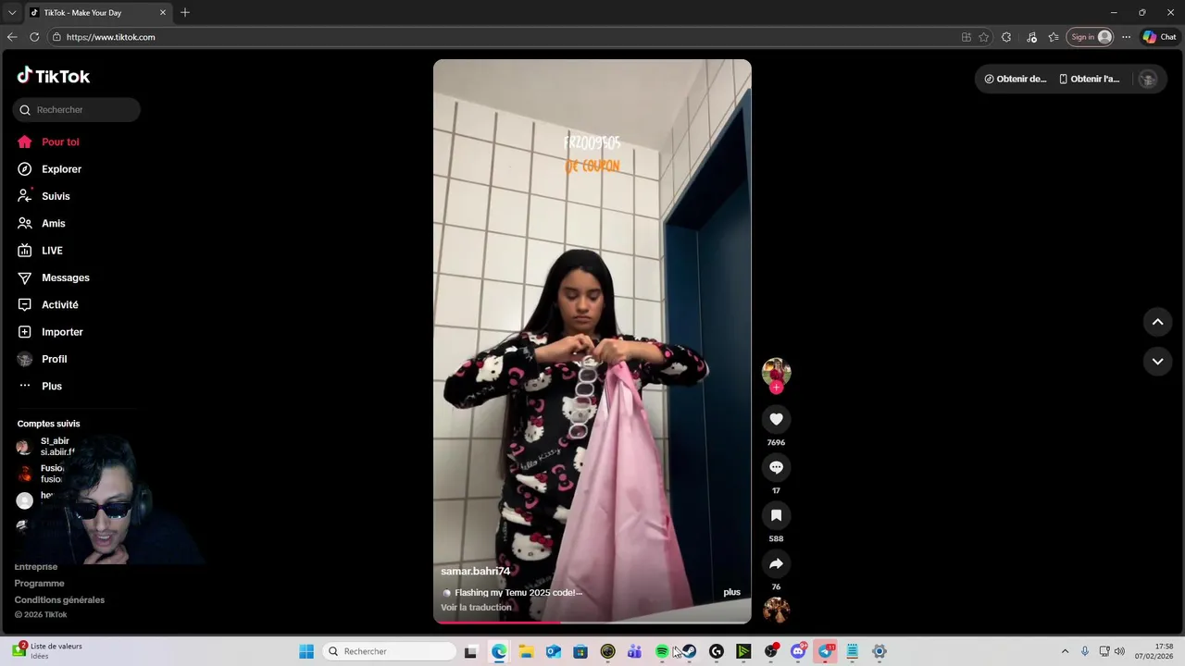Screen dimensions: 1185x666
Task: Go to the previous video
Action: pyautogui.click(x=1157, y=322)
